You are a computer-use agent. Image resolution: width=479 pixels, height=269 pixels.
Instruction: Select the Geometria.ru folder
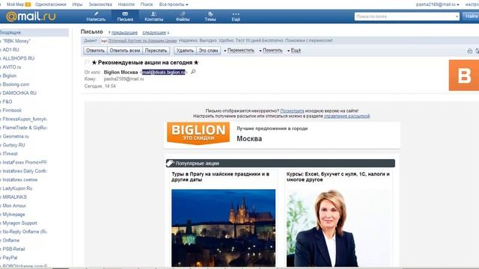16,136
